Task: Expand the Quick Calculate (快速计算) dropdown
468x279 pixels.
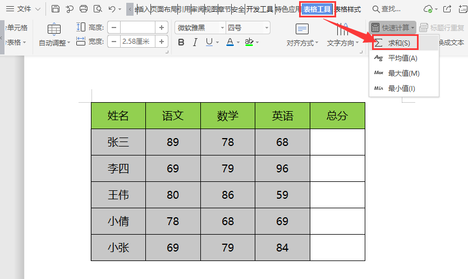Action: (392, 28)
